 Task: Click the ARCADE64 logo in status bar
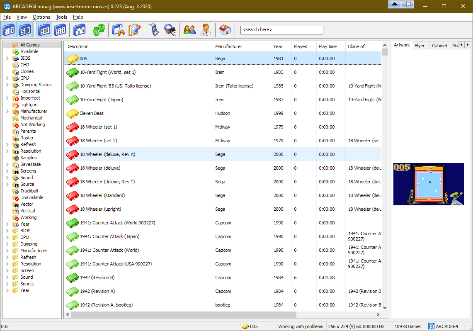[x=432, y=326]
